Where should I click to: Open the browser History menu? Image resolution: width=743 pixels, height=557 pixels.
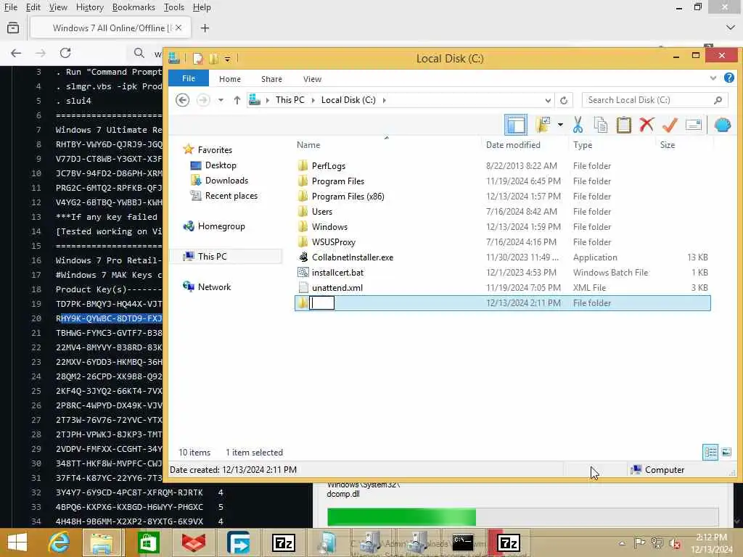(89, 7)
